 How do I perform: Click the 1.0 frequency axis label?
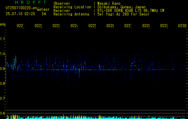(x=2, y=54)
